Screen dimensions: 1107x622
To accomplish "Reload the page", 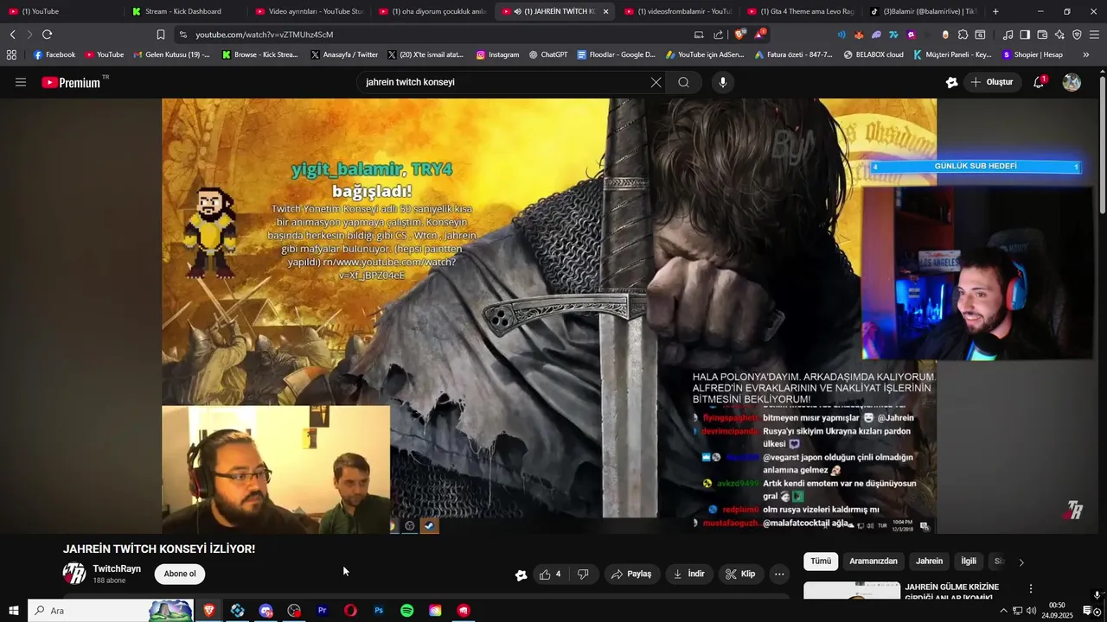I will tap(47, 35).
